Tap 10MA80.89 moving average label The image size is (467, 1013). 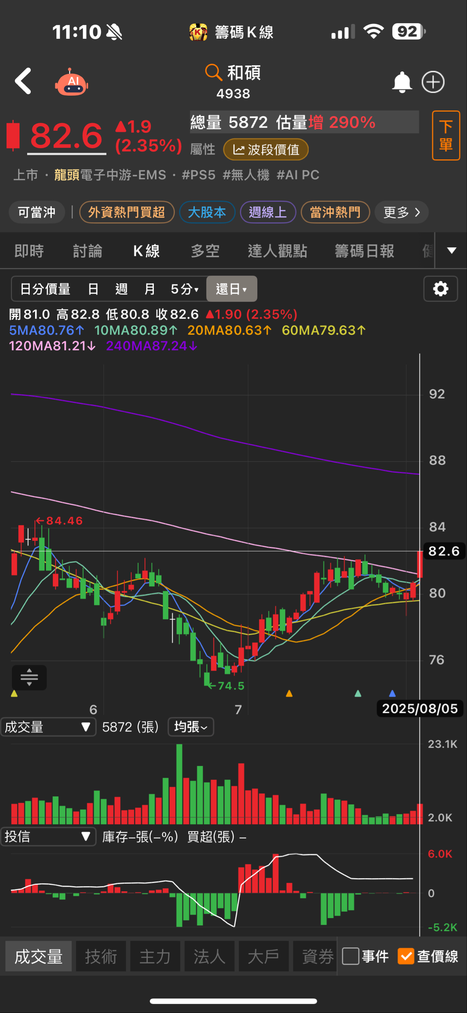[x=136, y=330]
